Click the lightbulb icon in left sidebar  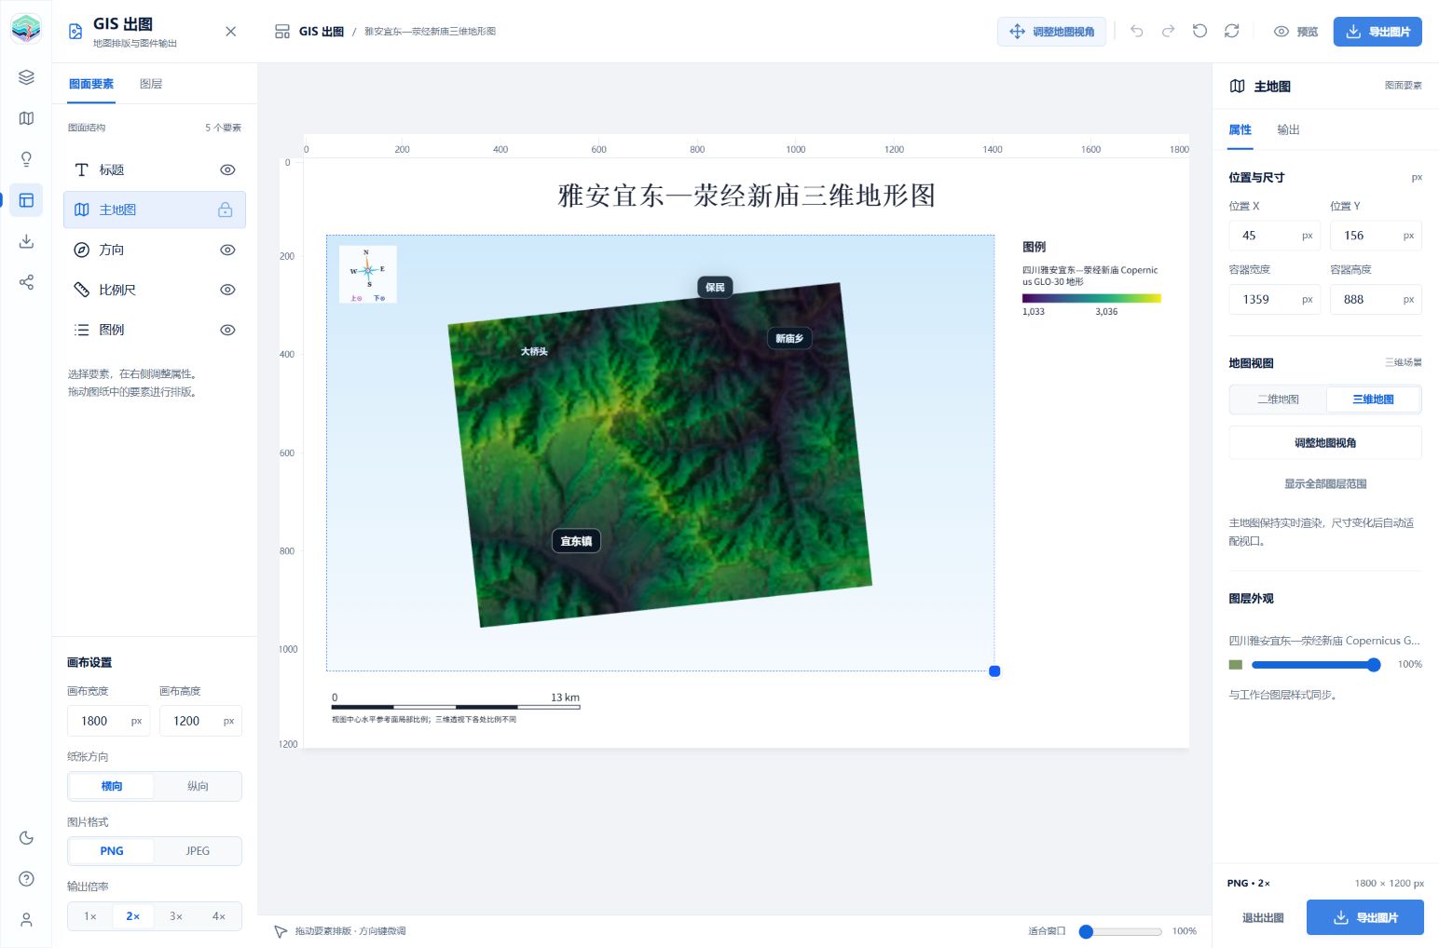[26, 159]
